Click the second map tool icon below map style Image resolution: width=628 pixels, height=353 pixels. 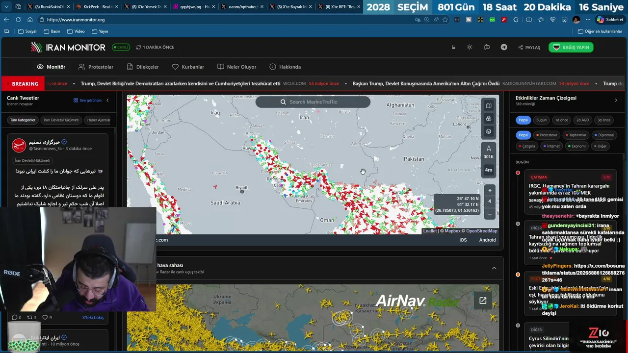tap(489, 119)
